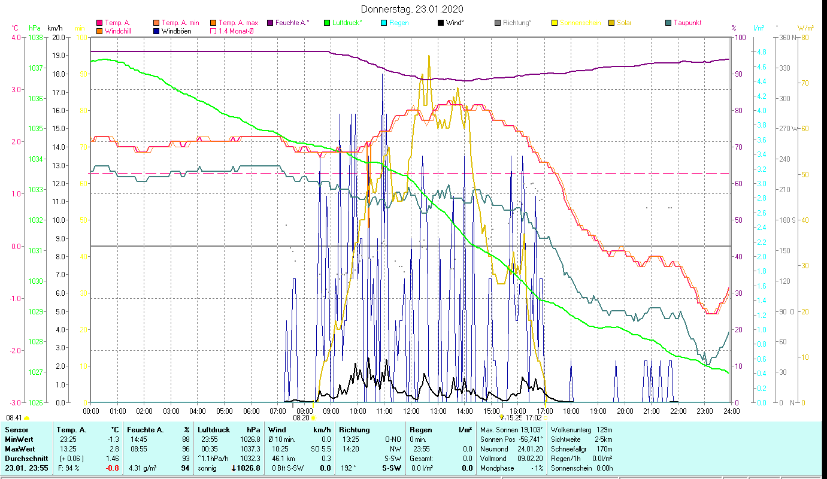Click the Gesamt: rain total label

pos(422,459)
